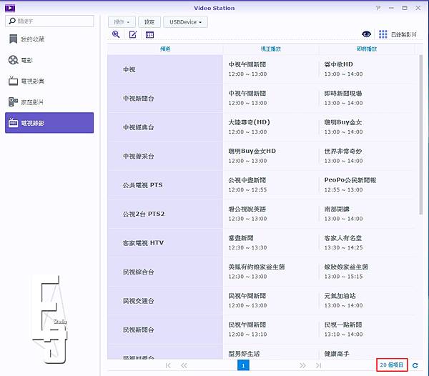This screenshot has width=429, height=376.
Task: Expand the 操作 action dropdown
Action: pos(122,22)
